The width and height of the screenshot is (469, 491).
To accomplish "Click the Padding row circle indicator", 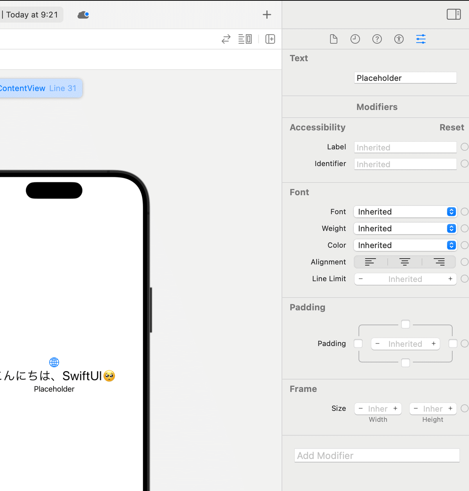I will tap(464, 343).
